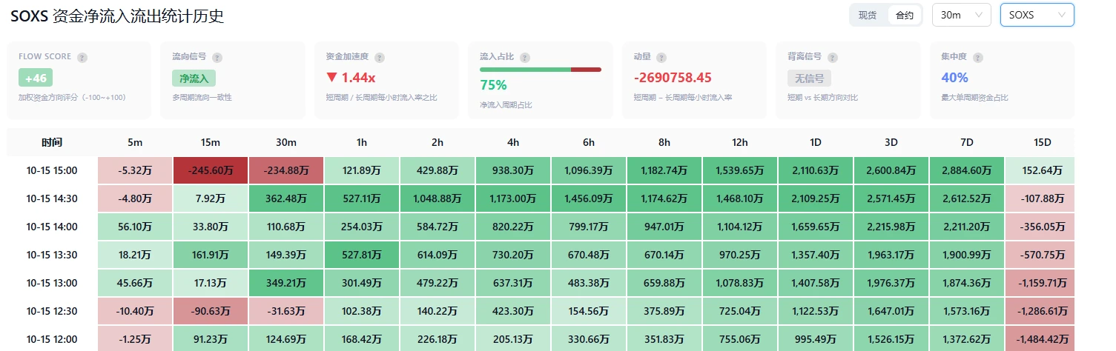
Task: Click the 6h column header
Action: (x=589, y=142)
